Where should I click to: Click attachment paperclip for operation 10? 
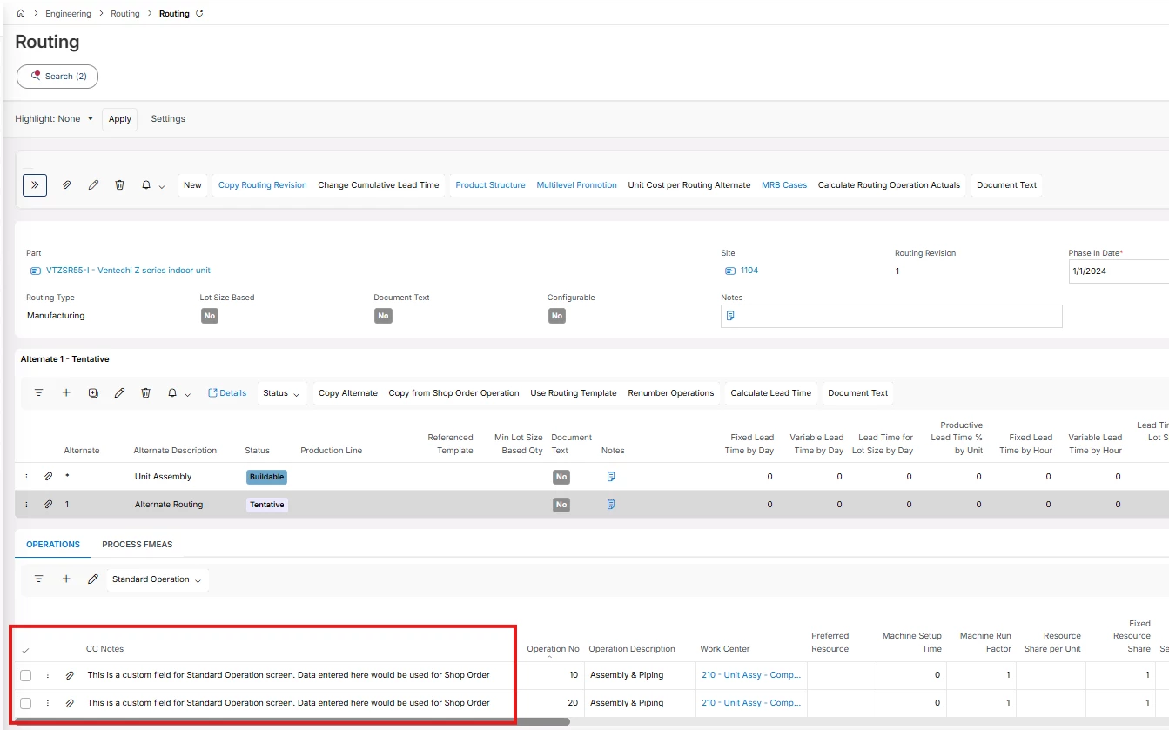click(70, 675)
